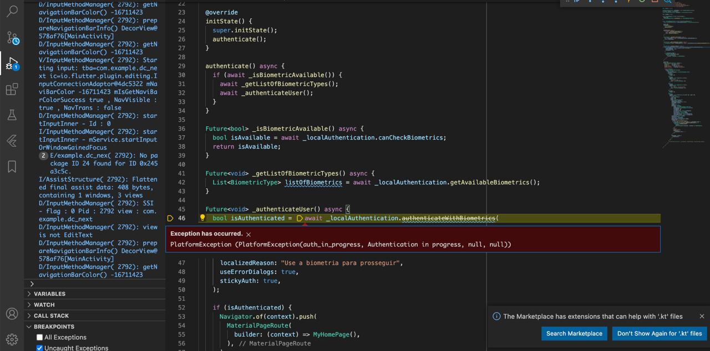Click 'MyHomePage()' on line 55
The width and height of the screenshot is (710, 351).
coord(335,334)
